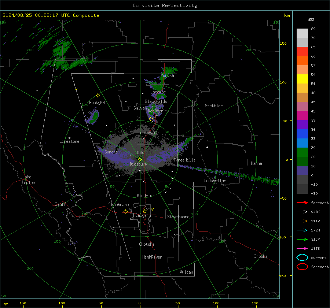This screenshot has width=330, height=308.
Task: Click the Didsbury city label
Action: tap(139, 164)
